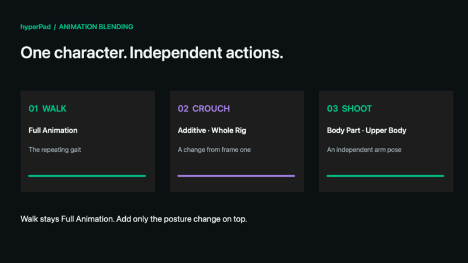Click the hyperPad breadcrumb link
The width and height of the screenshot is (468, 263).
(x=36, y=27)
